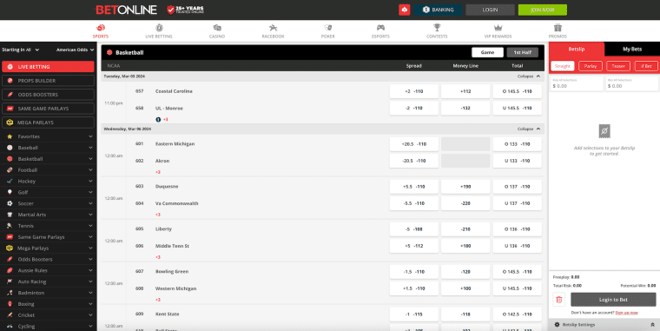
Task: Select Parlay bet type
Action: click(591, 66)
